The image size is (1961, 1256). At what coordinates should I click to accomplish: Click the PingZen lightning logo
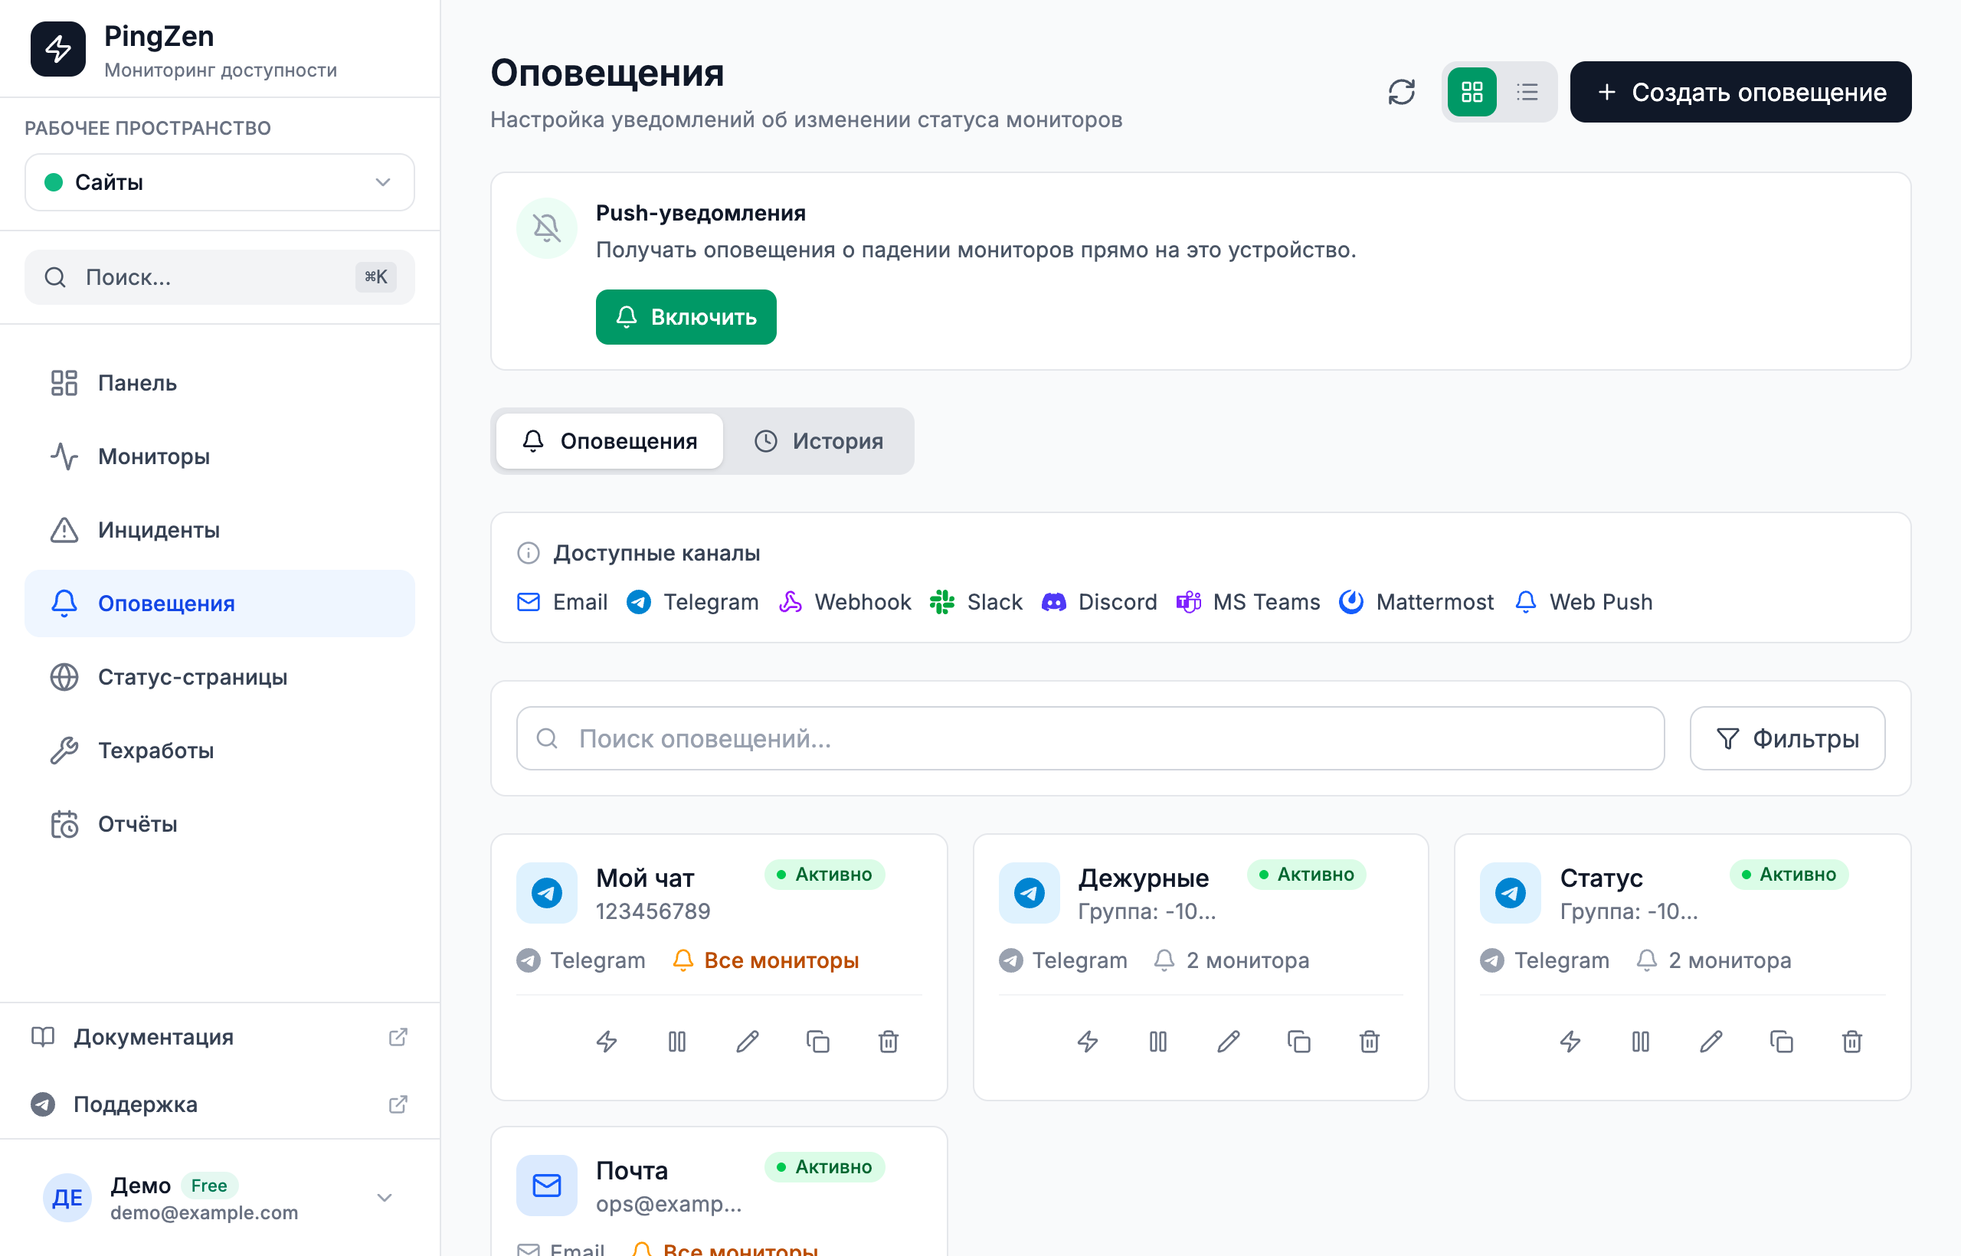pyautogui.click(x=58, y=49)
